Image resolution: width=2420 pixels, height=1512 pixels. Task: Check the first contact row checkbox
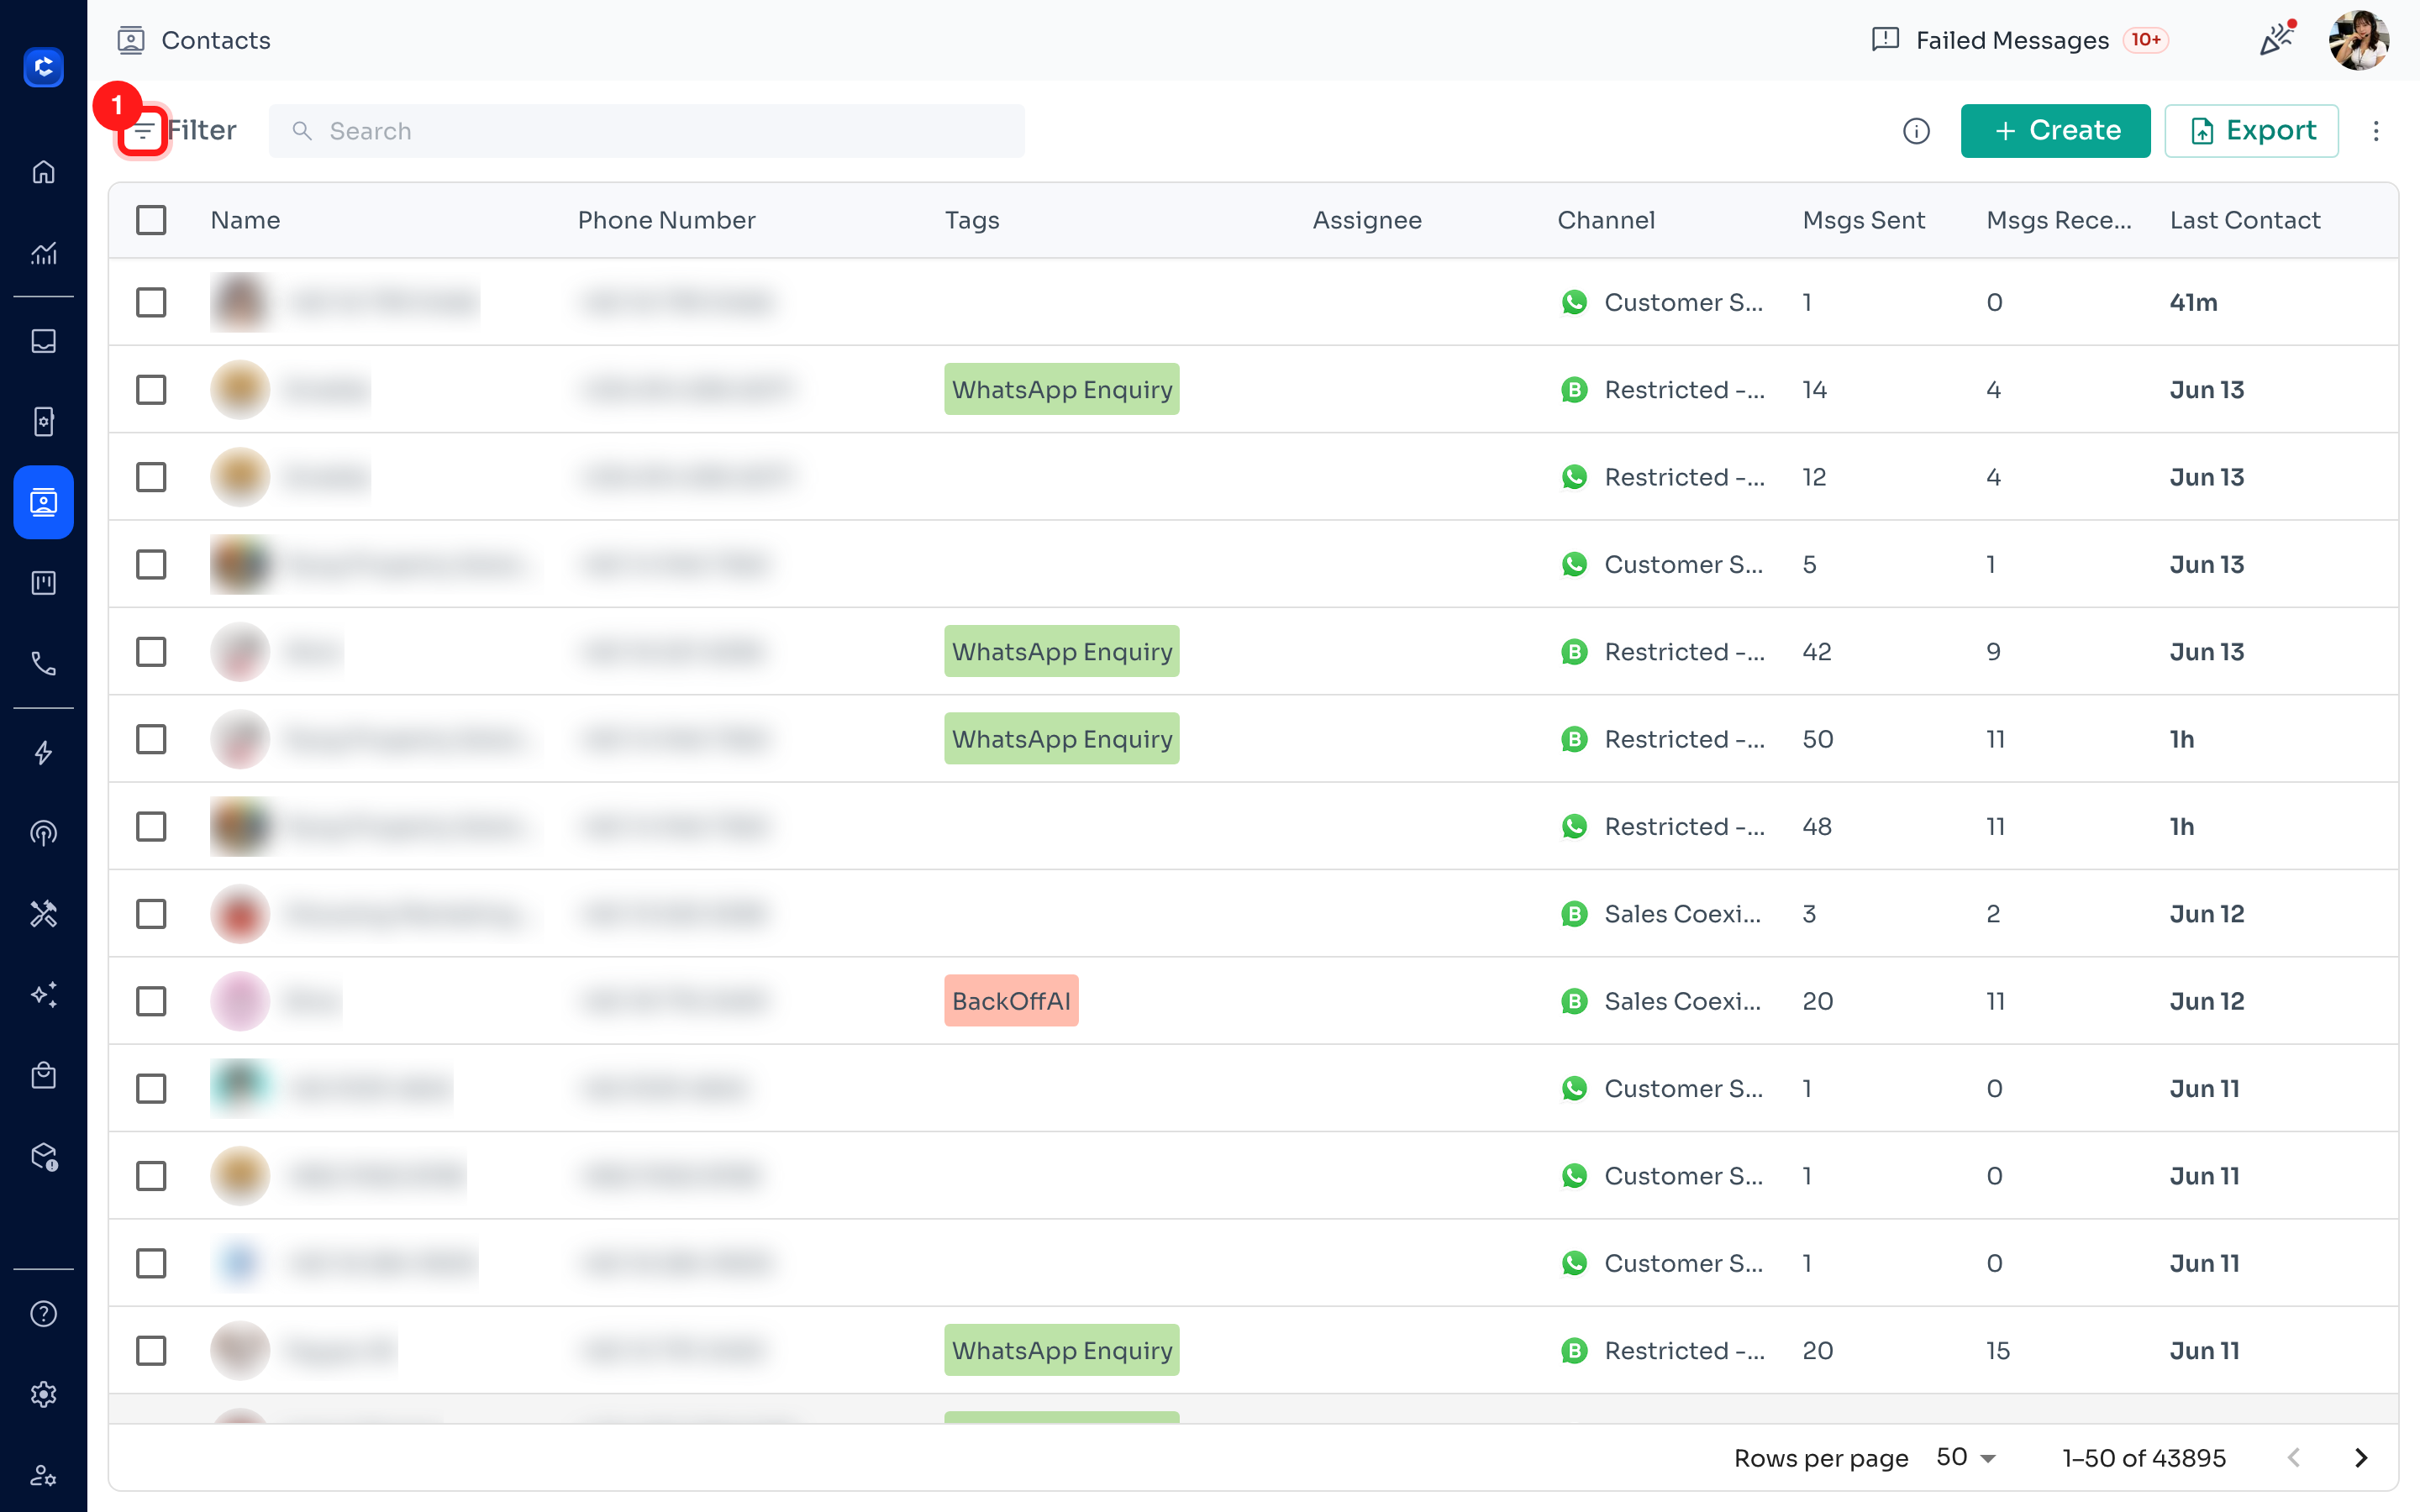(151, 302)
